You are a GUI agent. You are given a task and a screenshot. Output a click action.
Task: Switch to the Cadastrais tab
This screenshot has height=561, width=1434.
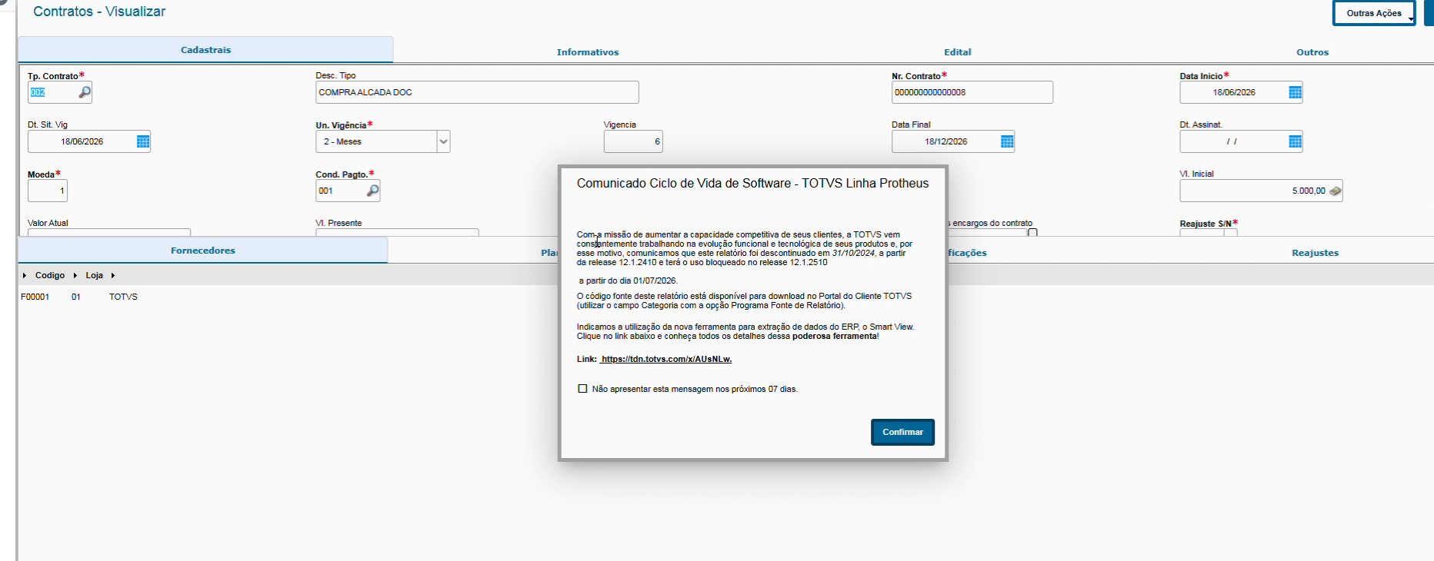click(205, 50)
